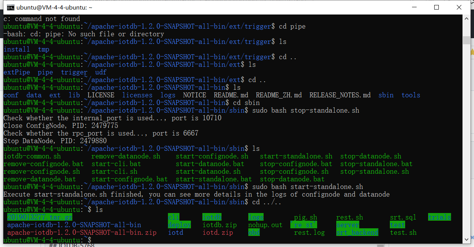This screenshot has width=474, height=247.
Task: Minimize the ubuntu@VM-4-4-ubuntu terminal window
Action: click(x=414, y=7)
